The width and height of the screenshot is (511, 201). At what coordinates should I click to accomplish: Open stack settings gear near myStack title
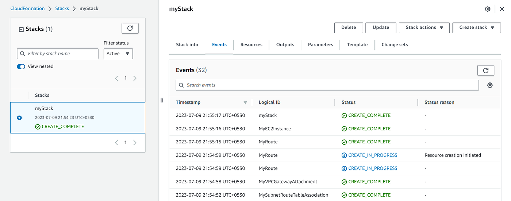[x=488, y=9]
